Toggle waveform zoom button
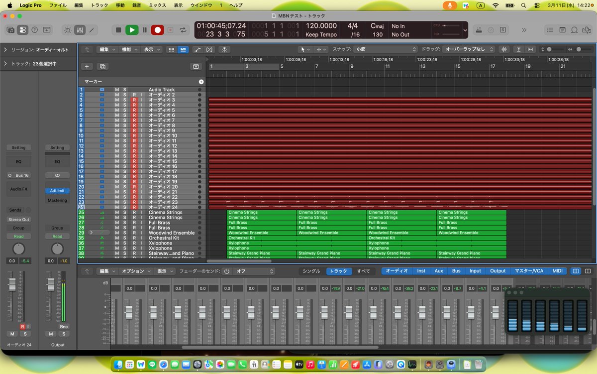597x374 pixels. [x=504, y=50]
